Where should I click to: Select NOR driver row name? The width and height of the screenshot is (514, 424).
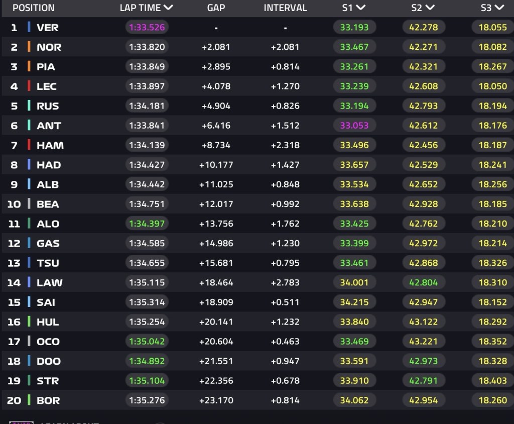[x=49, y=47]
